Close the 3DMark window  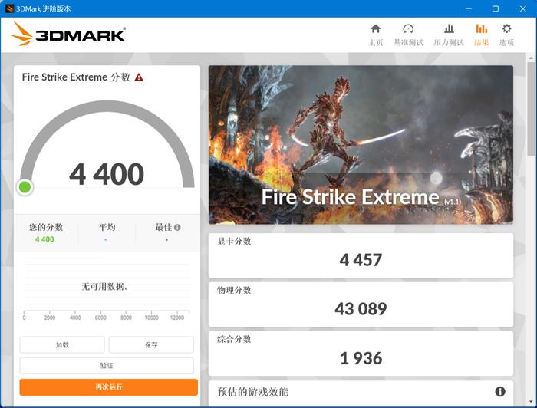(x=522, y=8)
